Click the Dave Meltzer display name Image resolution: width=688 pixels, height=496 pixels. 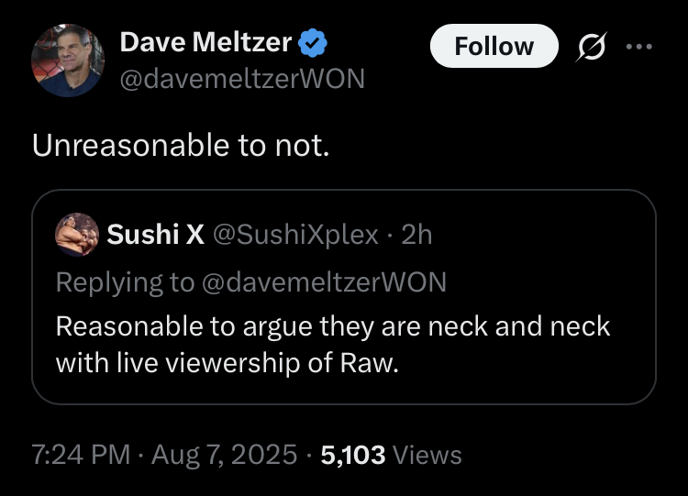pos(205,41)
